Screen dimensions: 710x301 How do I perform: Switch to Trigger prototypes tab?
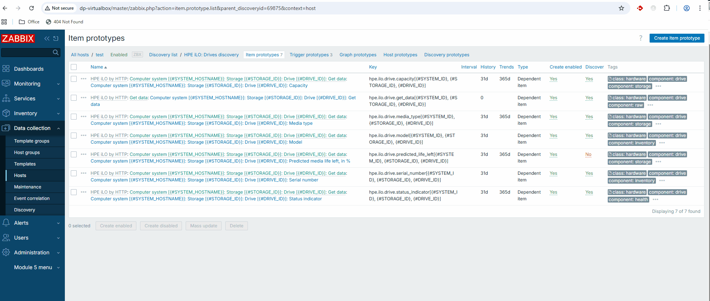311,55
